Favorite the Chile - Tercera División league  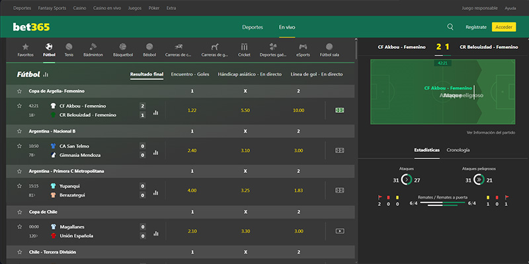19,252
